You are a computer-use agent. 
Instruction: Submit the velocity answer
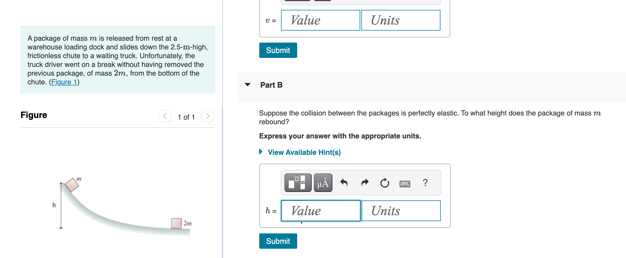278,50
